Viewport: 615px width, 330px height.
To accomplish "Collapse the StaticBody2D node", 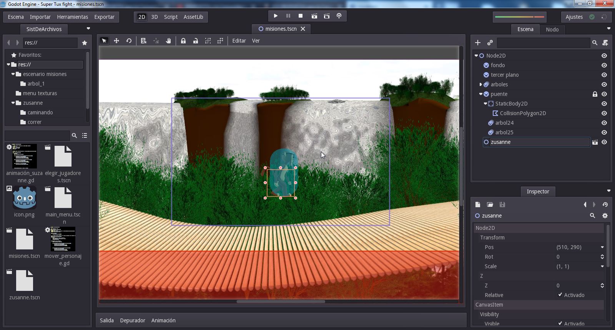I will pyautogui.click(x=485, y=104).
